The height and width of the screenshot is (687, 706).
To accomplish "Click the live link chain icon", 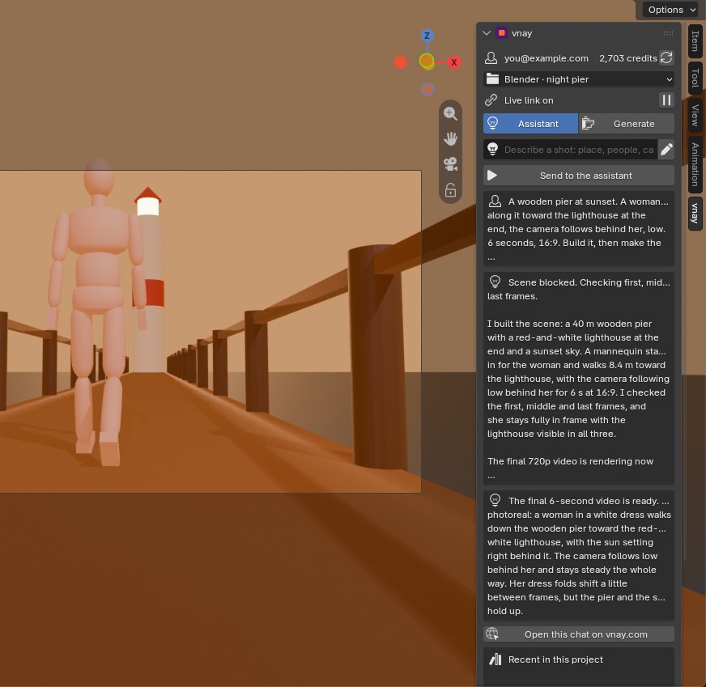I will coord(491,100).
